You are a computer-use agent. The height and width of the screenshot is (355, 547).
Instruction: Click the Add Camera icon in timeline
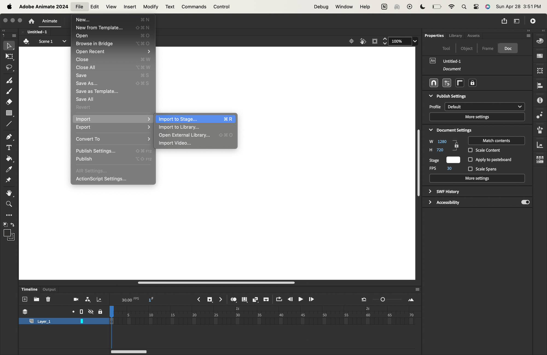(x=76, y=299)
